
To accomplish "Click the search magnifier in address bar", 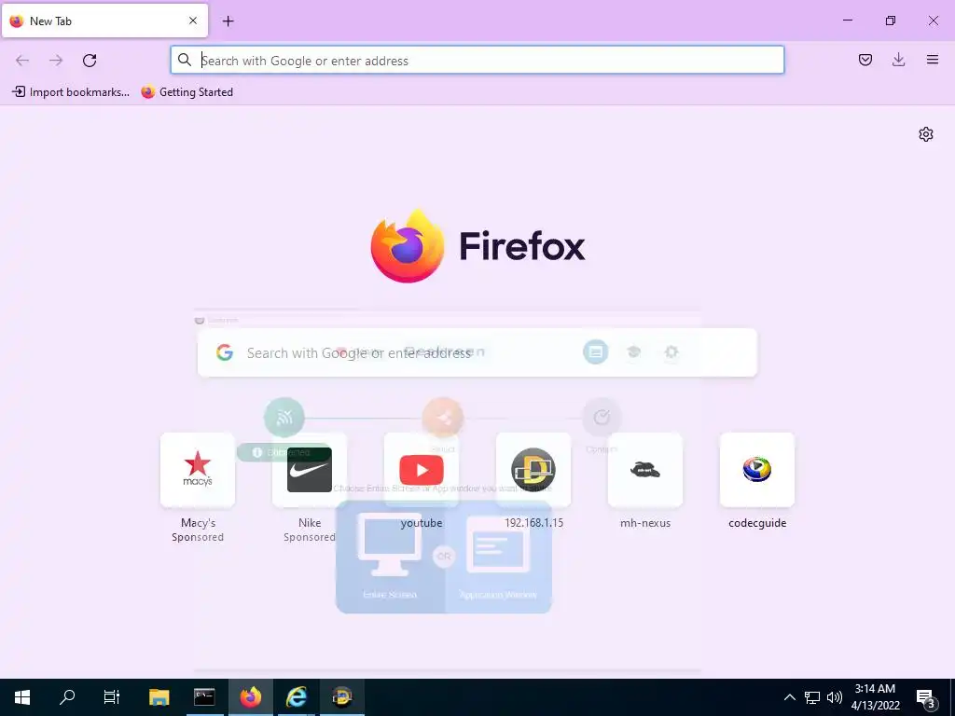I will pyautogui.click(x=185, y=61).
